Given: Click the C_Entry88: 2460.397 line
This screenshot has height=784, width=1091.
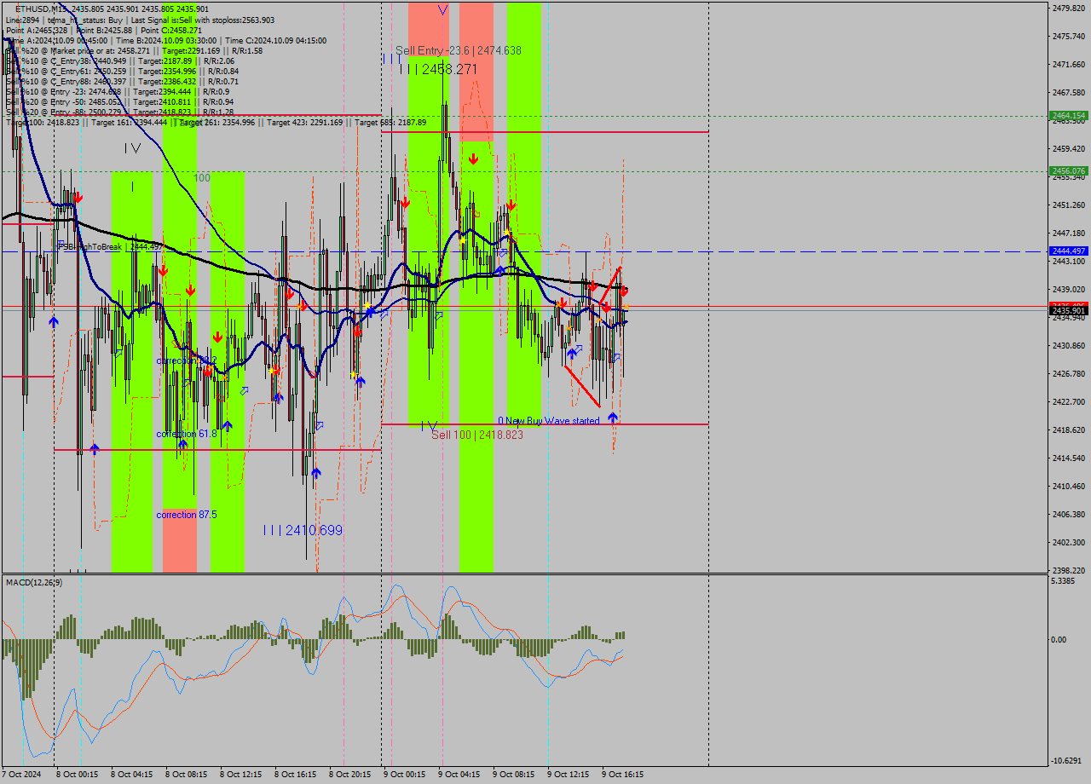Looking at the screenshot, I should click(x=122, y=81).
